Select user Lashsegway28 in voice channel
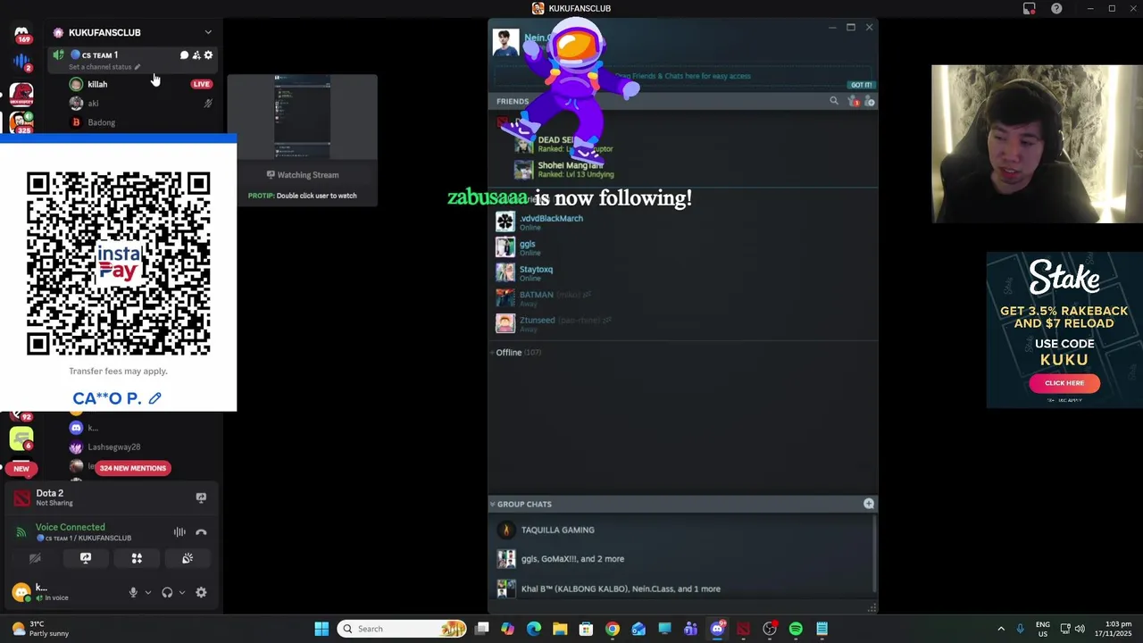Screen dimensions: 1143x643 pyautogui.click(x=113, y=447)
